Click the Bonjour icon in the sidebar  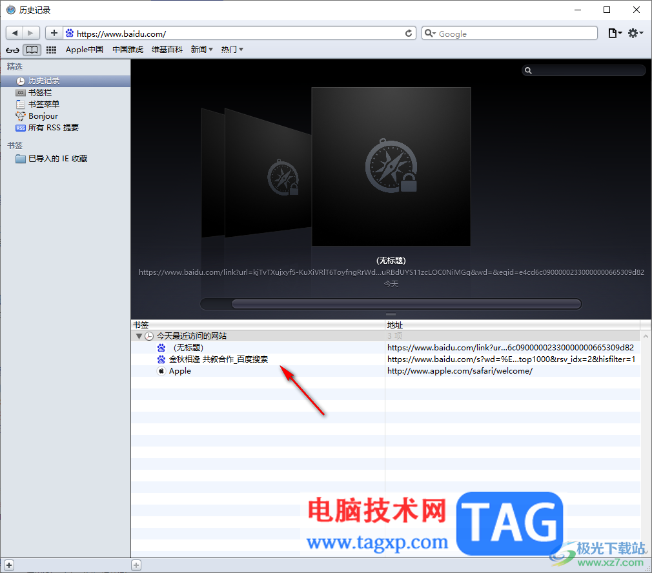[x=21, y=116]
